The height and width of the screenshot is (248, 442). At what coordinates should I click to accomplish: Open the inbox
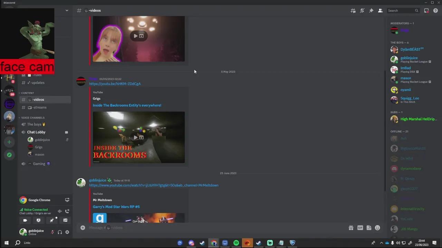click(426, 10)
